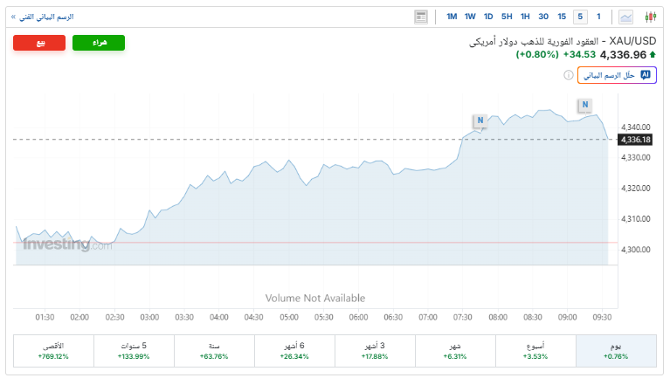Image resolution: width=670 pixels, height=378 pixels.
Task: Select the 30 minute interval
Action: (543, 17)
